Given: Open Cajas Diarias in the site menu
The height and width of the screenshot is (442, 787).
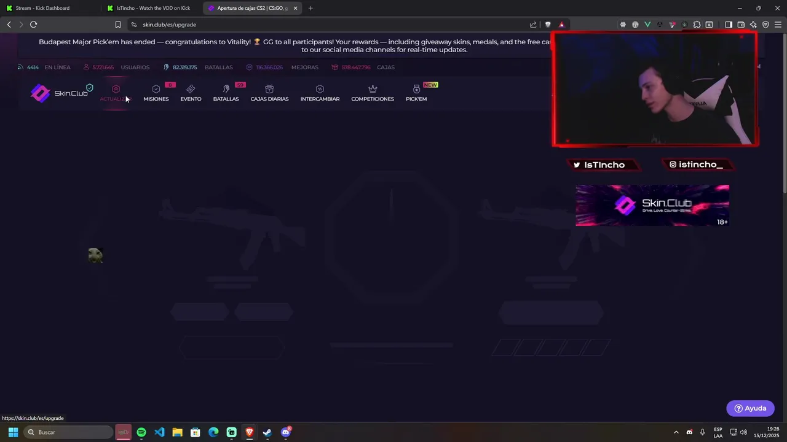Looking at the screenshot, I should pyautogui.click(x=269, y=93).
